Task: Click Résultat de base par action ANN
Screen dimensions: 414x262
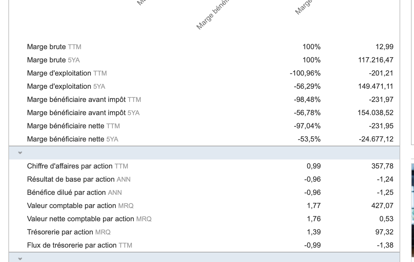Action: coord(79,179)
